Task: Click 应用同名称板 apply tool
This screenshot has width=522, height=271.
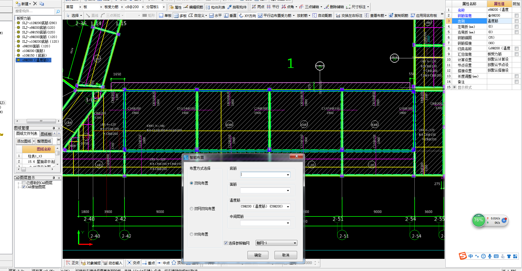Action: (424, 15)
